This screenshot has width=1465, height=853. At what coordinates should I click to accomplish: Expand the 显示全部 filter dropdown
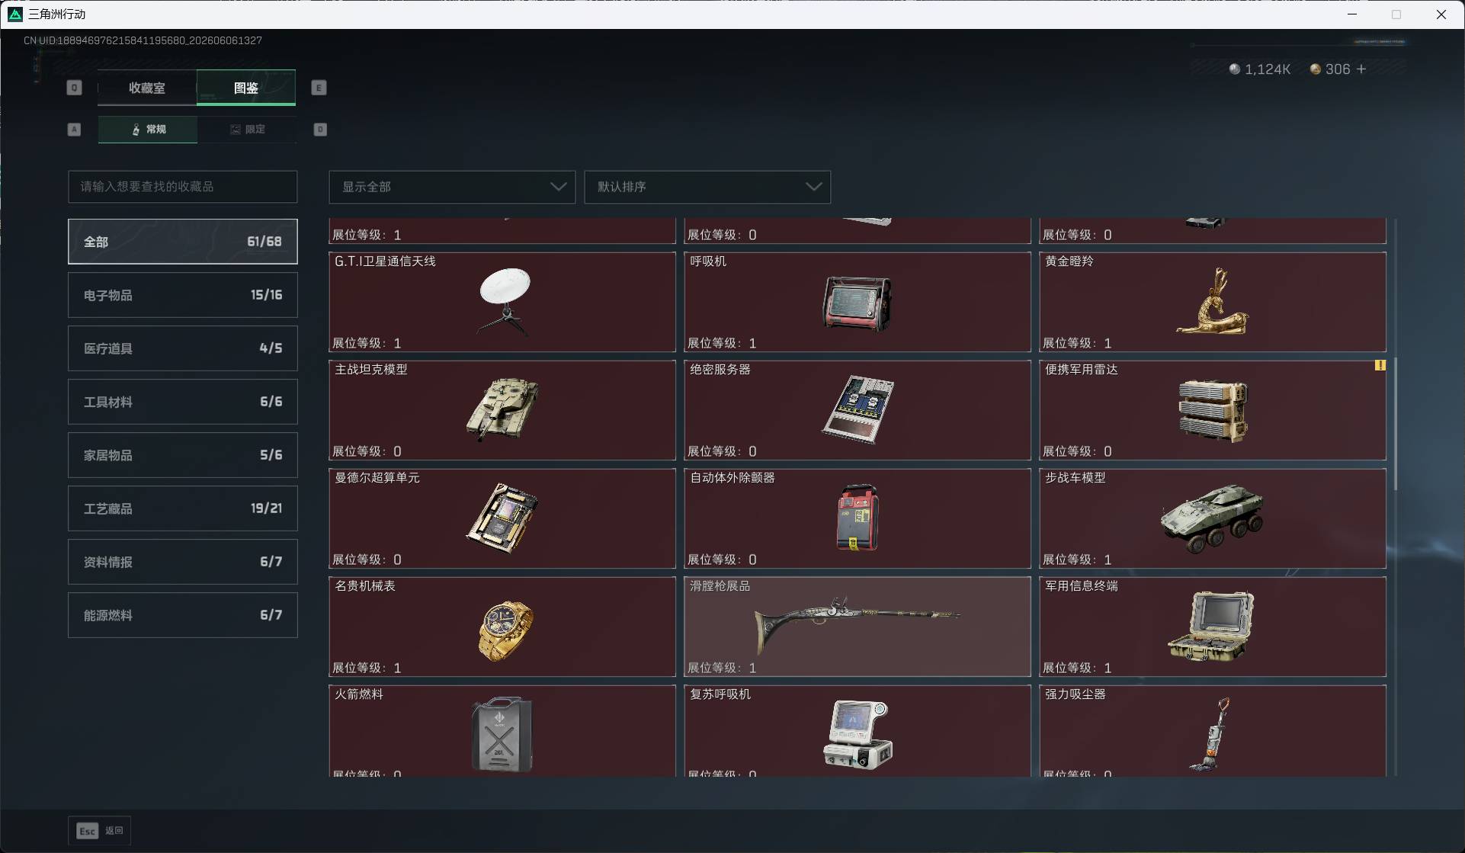(452, 187)
